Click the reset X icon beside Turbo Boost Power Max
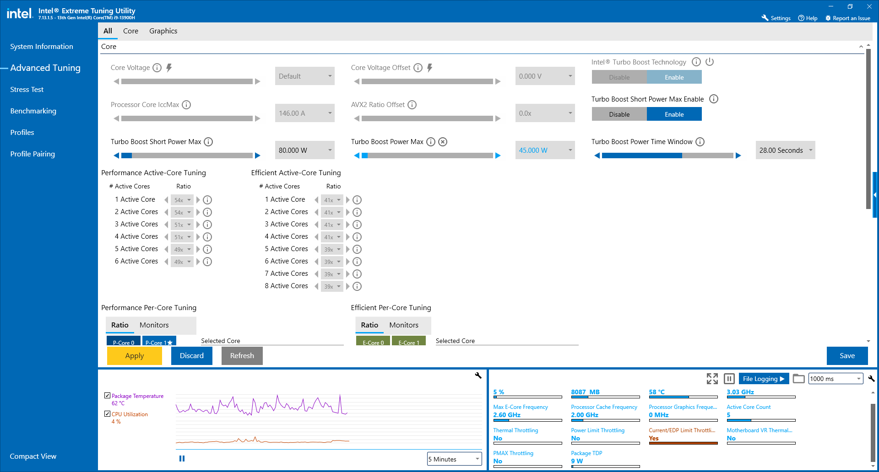Image resolution: width=879 pixels, height=472 pixels. [443, 142]
